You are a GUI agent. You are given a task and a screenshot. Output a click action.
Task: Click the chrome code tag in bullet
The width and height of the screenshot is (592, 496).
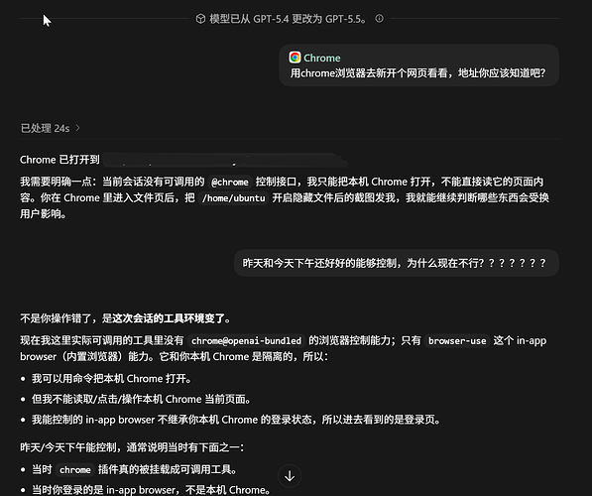pyautogui.click(x=75, y=469)
